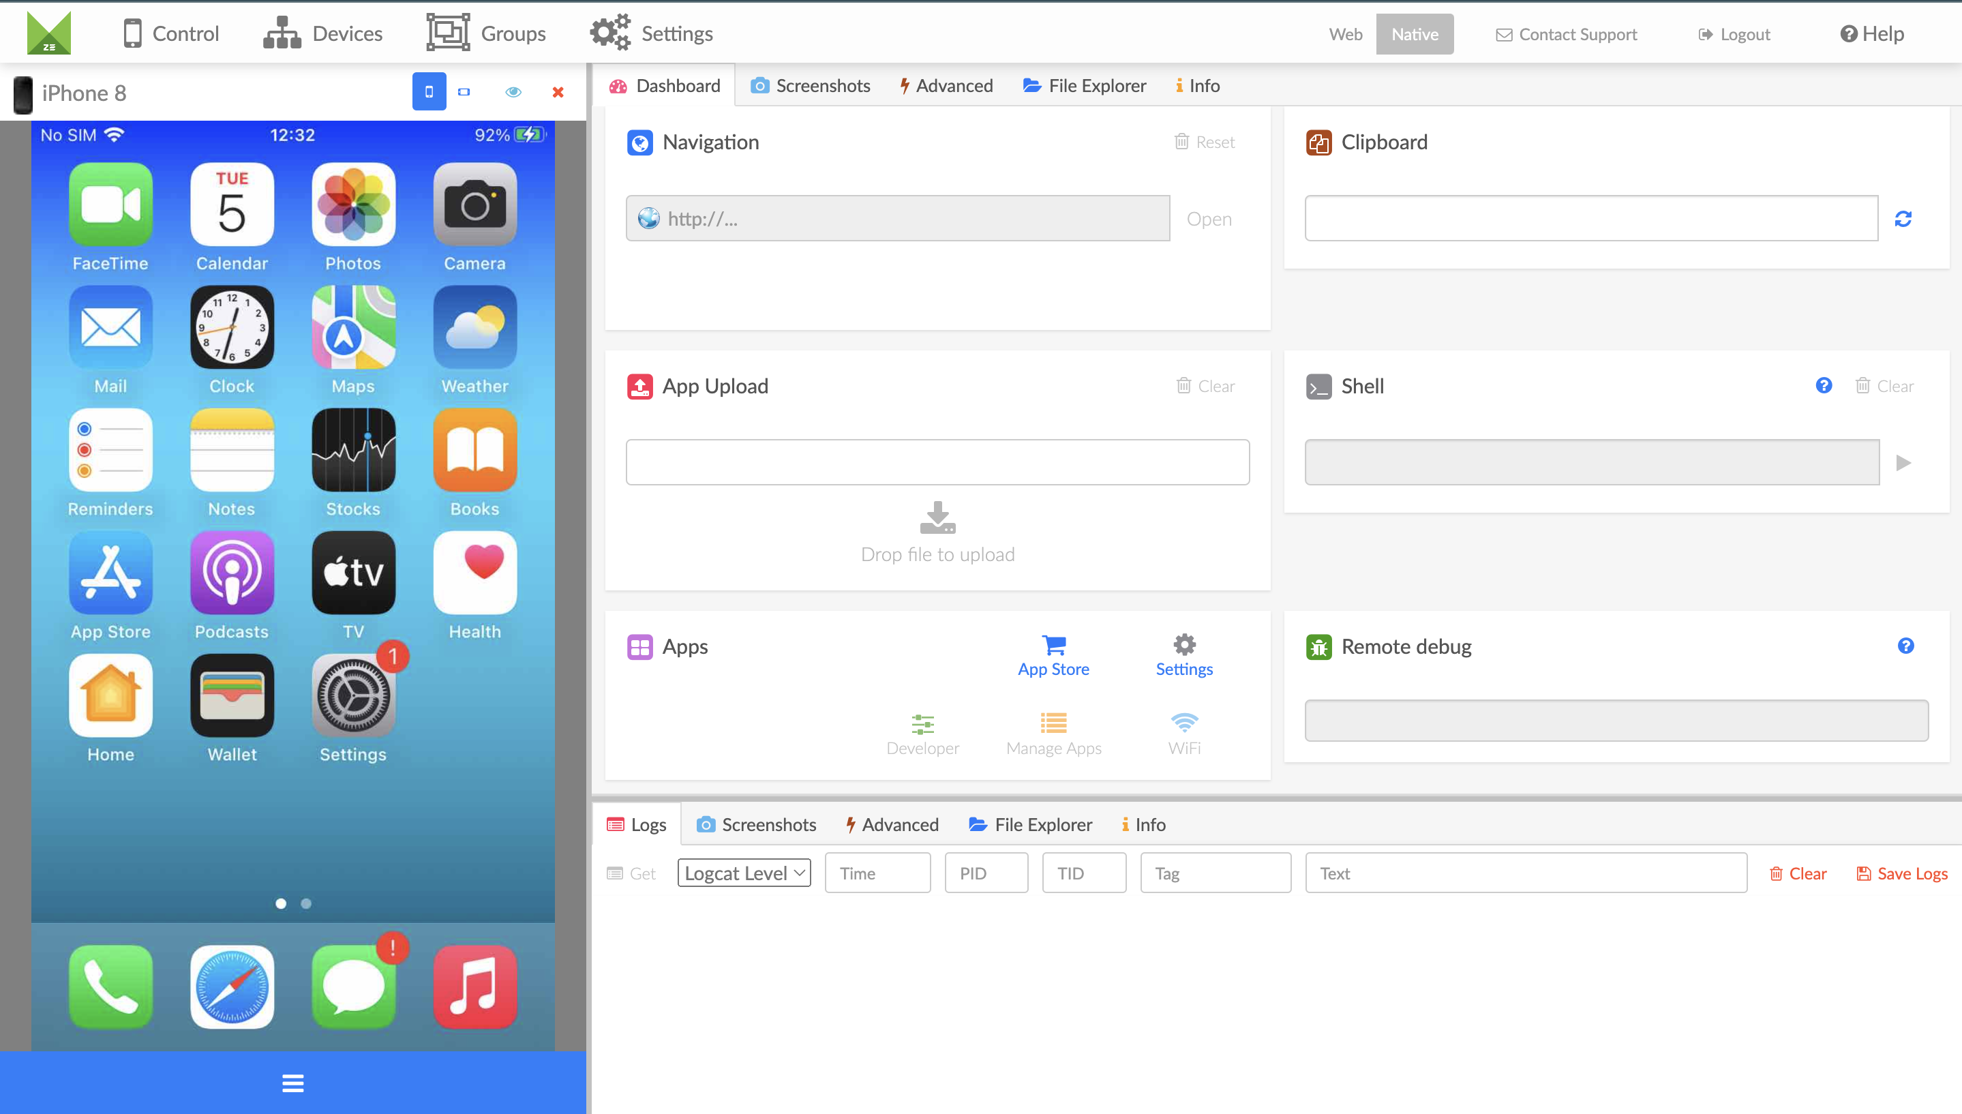Viewport: 1962px width, 1114px height.
Task: Open Wallet app on iPhone
Action: pyautogui.click(x=232, y=695)
